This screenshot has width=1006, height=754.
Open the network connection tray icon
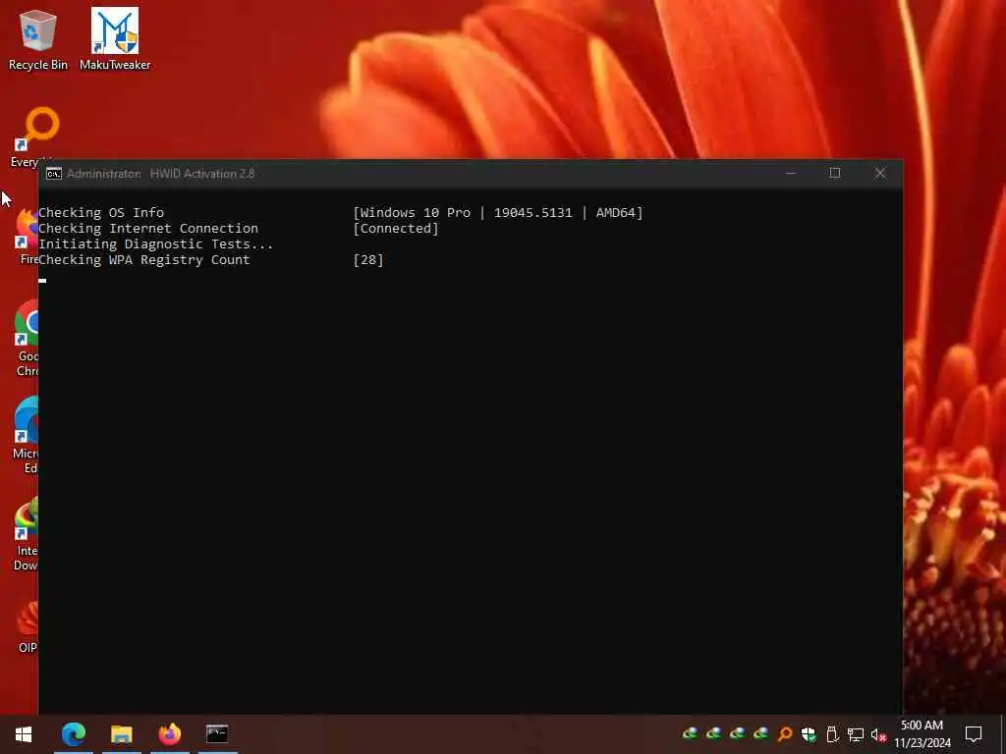tap(856, 734)
